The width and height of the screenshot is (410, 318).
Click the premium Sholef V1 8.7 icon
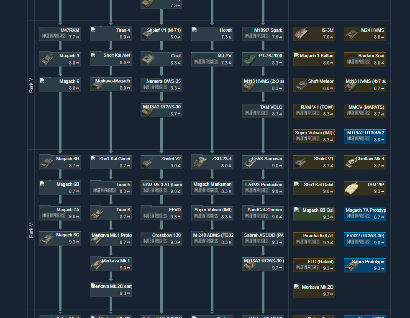tap(300, 163)
